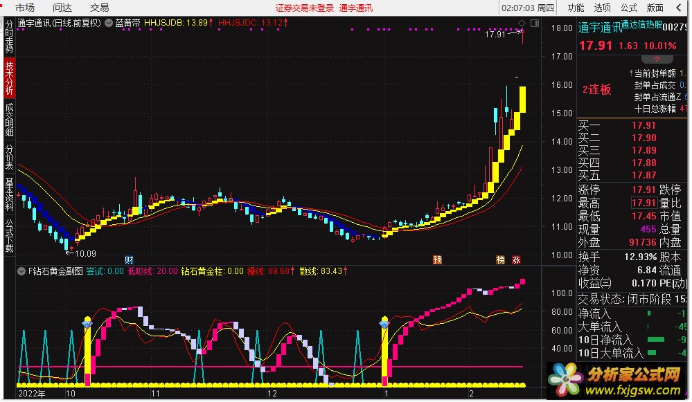
Task: Click the 买二 price 17.90
Action: [644, 138]
